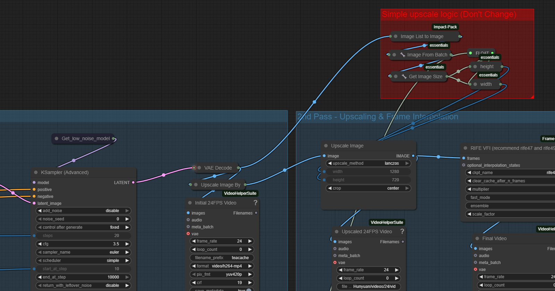This screenshot has height=291, width=555.
Task: Click the Get_low_noise_model node's title dot
Action: click(x=57, y=138)
